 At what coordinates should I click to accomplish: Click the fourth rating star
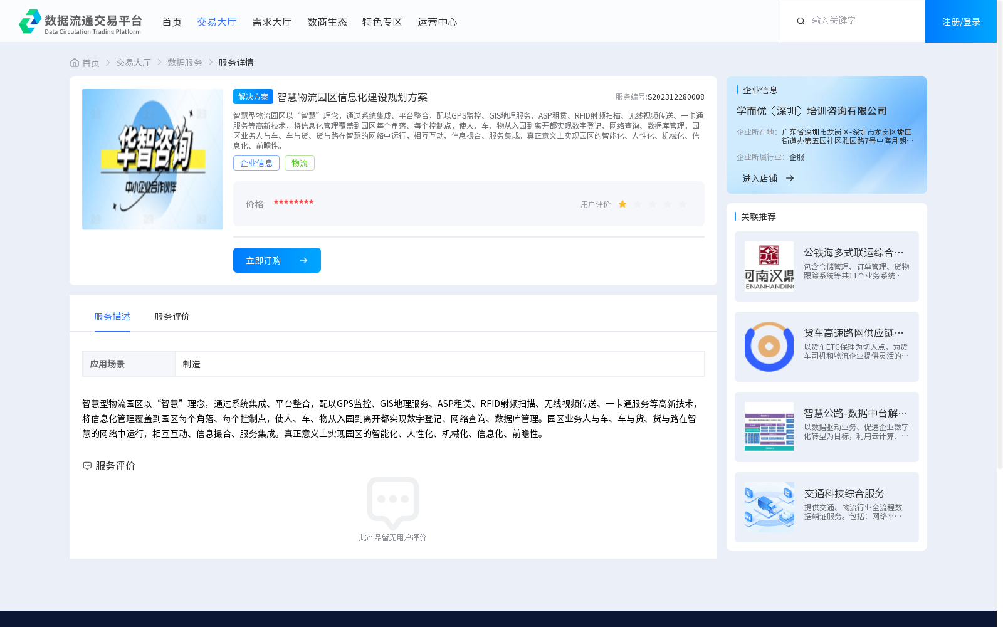pyautogui.click(x=668, y=204)
